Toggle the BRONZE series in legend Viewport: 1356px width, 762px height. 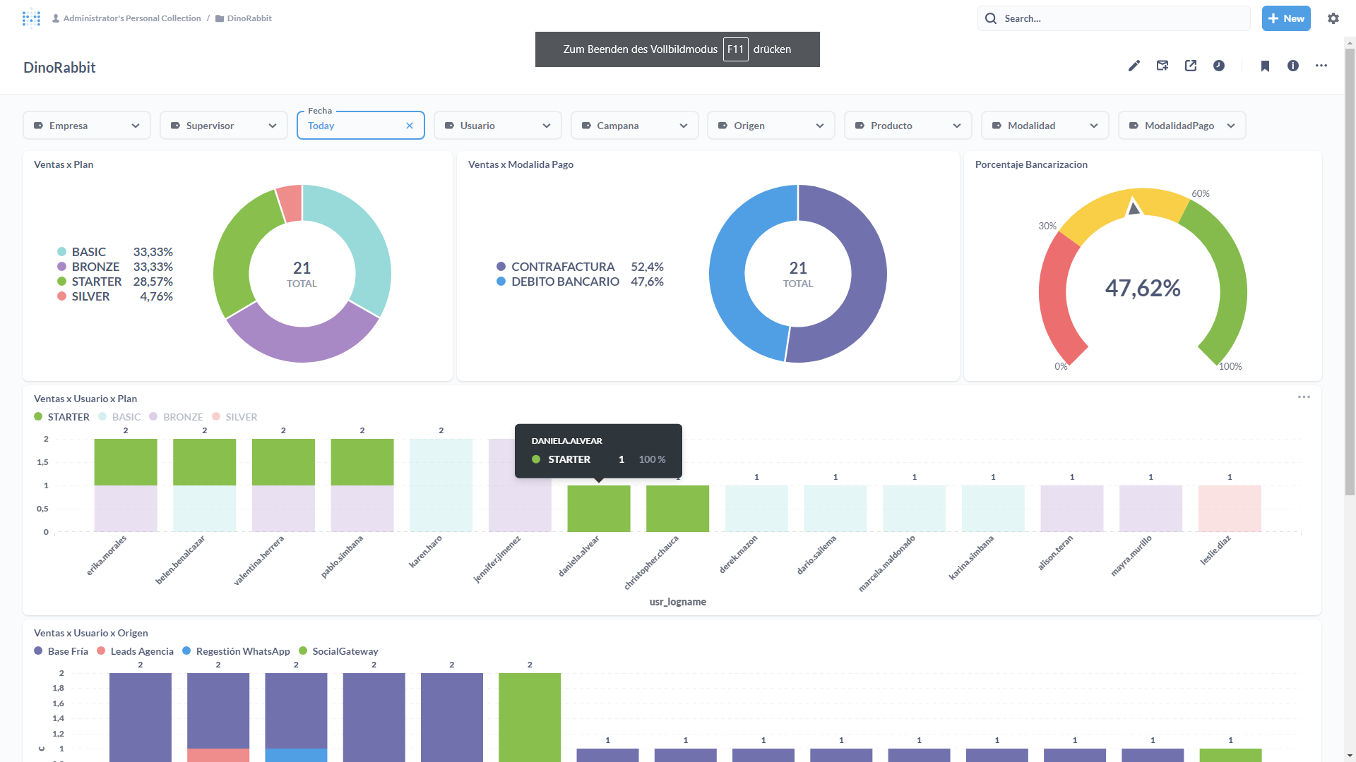click(x=182, y=417)
